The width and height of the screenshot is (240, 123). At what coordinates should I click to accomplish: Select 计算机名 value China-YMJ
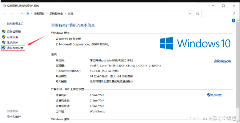[97, 95]
